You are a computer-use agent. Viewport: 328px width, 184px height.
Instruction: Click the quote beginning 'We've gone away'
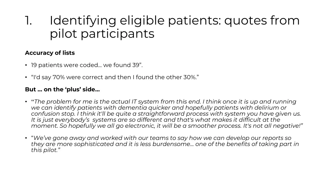pos(165,144)
